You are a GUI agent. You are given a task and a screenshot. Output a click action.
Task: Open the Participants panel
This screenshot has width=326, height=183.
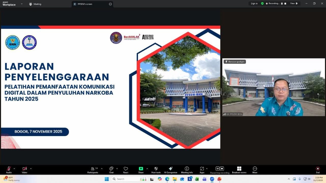pyautogui.click(x=93, y=169)
